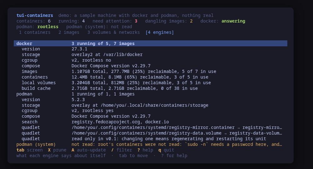The image size is (313, 169).
Task: Click the 'X prune' shortcut
Action: tap(57, 150)
